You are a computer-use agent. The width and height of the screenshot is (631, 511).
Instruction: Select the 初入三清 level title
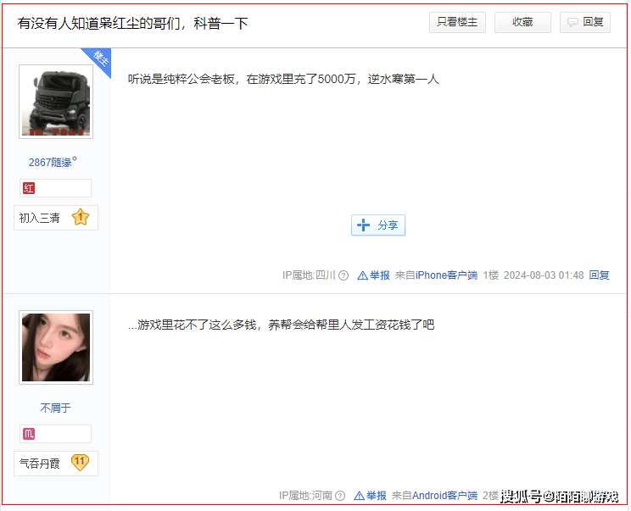(40, 218)
